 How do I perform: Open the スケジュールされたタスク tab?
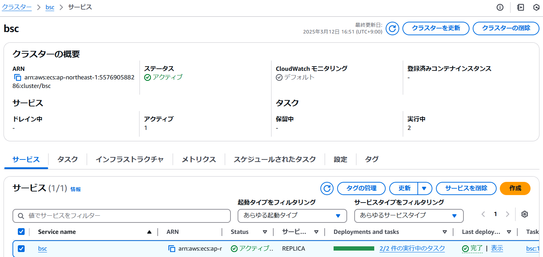275,159
